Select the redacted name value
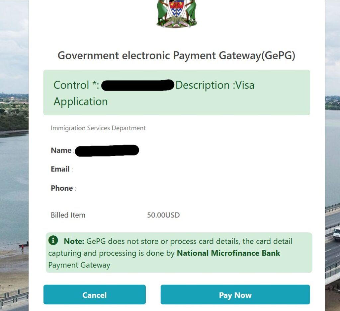Image resolution: width=340 pixels, height=311 pixels. click(107, 151)
